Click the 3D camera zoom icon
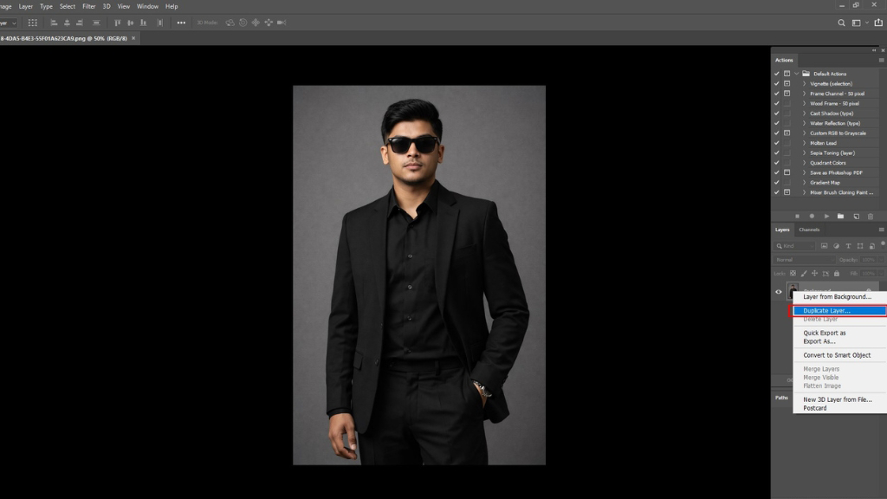The image size is (887, 499). 282,23
